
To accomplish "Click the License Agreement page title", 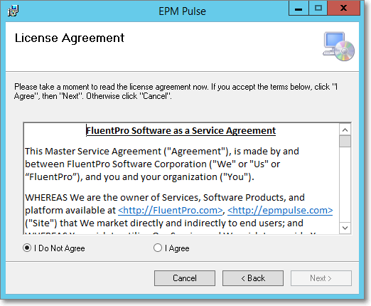I will pos(70,38).
